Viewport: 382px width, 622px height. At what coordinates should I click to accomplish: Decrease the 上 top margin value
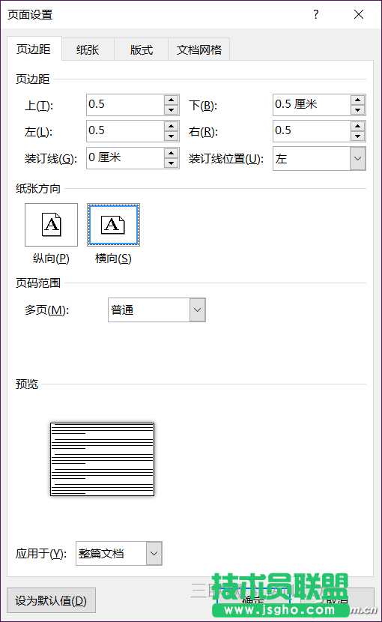(171, 110)
